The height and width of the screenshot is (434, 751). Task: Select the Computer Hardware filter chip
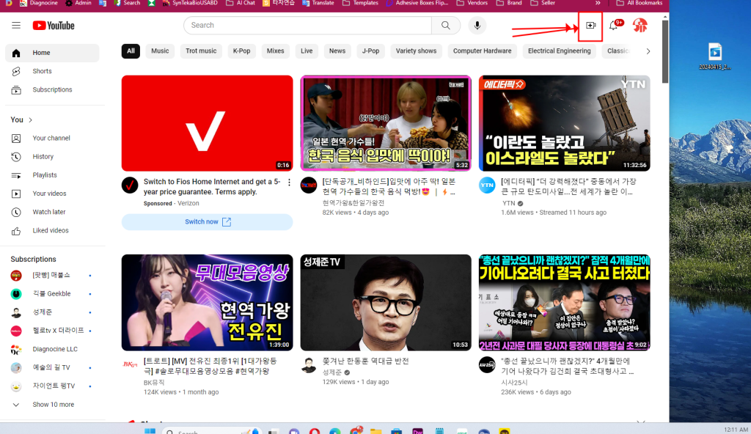coord(482,51)
